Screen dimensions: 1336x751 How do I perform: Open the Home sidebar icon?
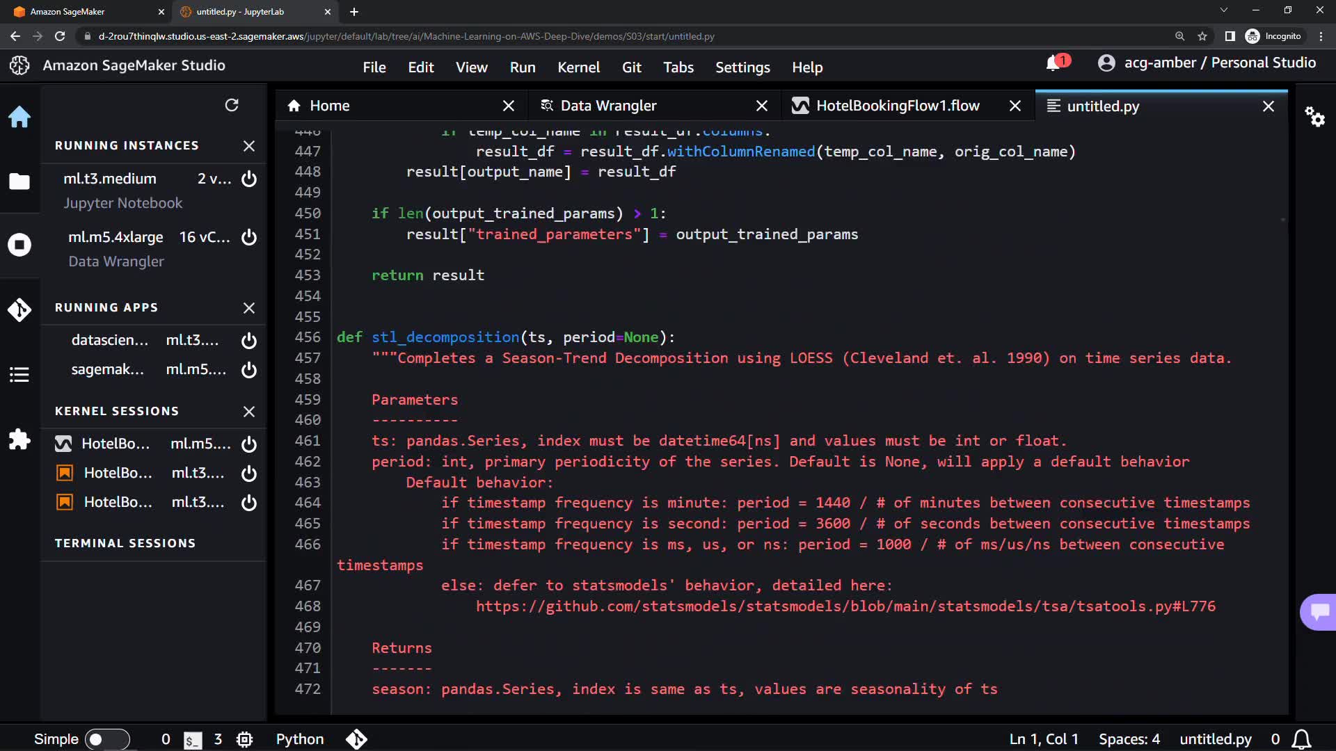(19, 117)
